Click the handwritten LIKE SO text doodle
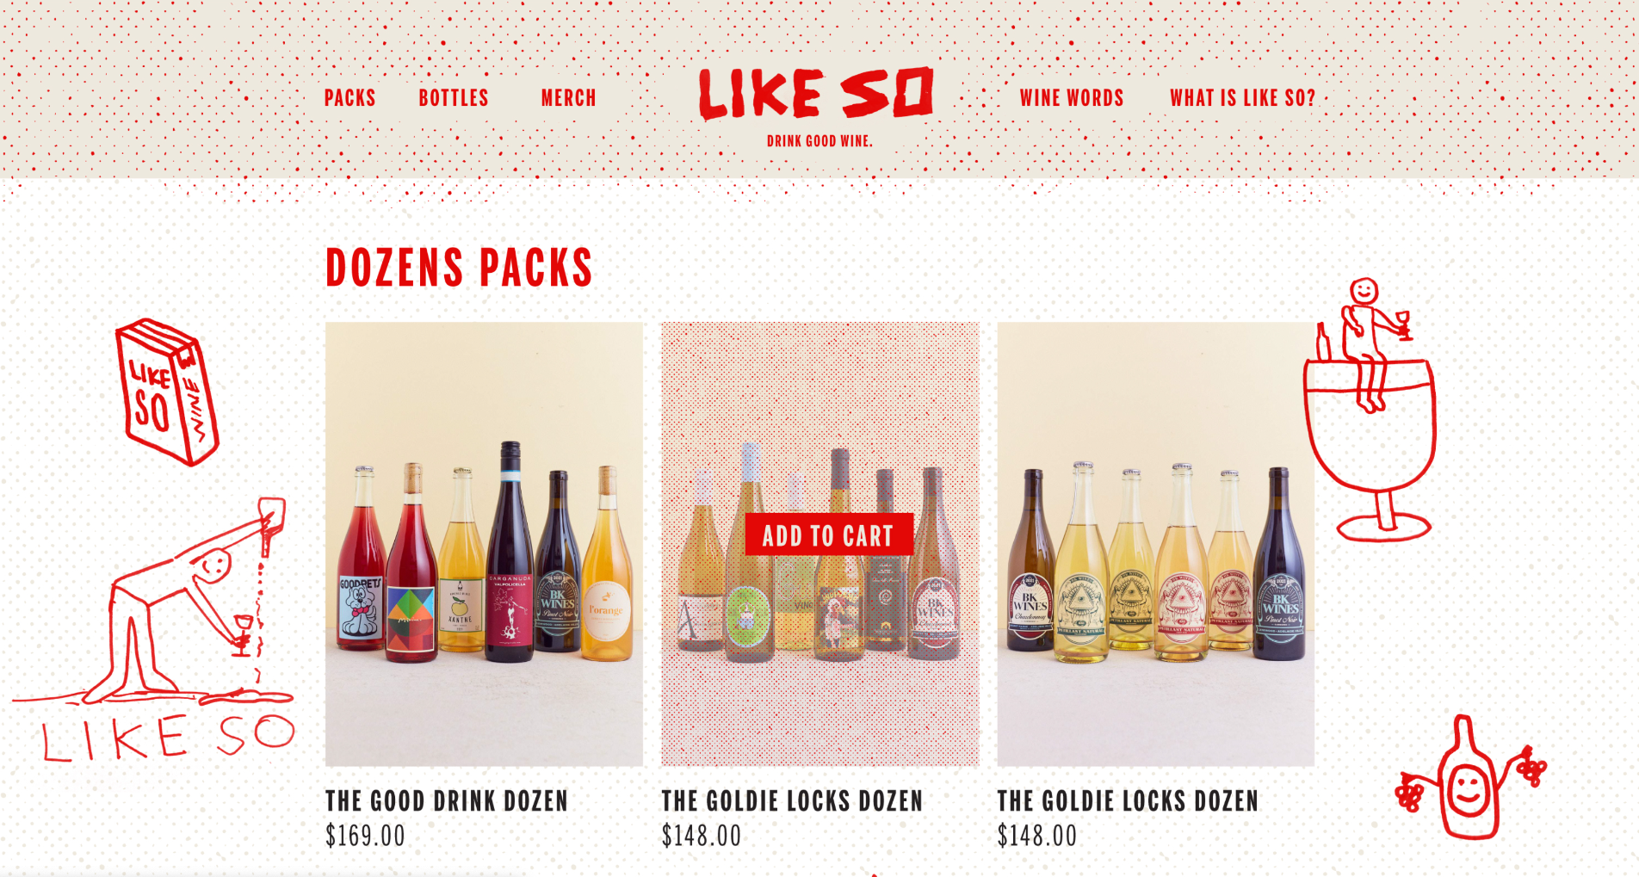 click(x=169, y=738)
